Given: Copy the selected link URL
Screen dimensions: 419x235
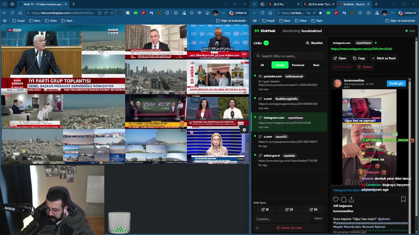Looking at the screenshot, I should click(359, 58).
